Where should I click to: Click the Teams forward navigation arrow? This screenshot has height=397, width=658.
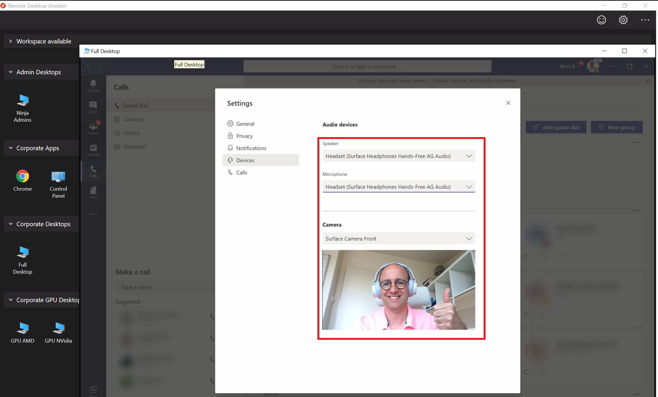coord(99,66)
